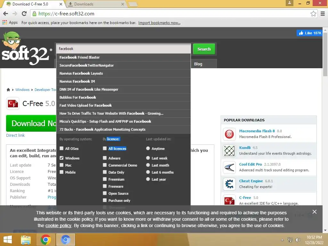Open the Kundli app icon
The height and width of the screenshot is (246, 328).
[229, 151]
